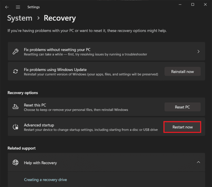This screenshot has width=212, height=187.
Task: Collapse the Help with Recovery section chevron
Action: [x=198, y=162]
